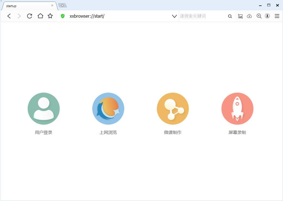Image resolution: width=283 pixels, height=201 pixels.
Task: Click the magnifier search icon
Action: tap(230, 16)
